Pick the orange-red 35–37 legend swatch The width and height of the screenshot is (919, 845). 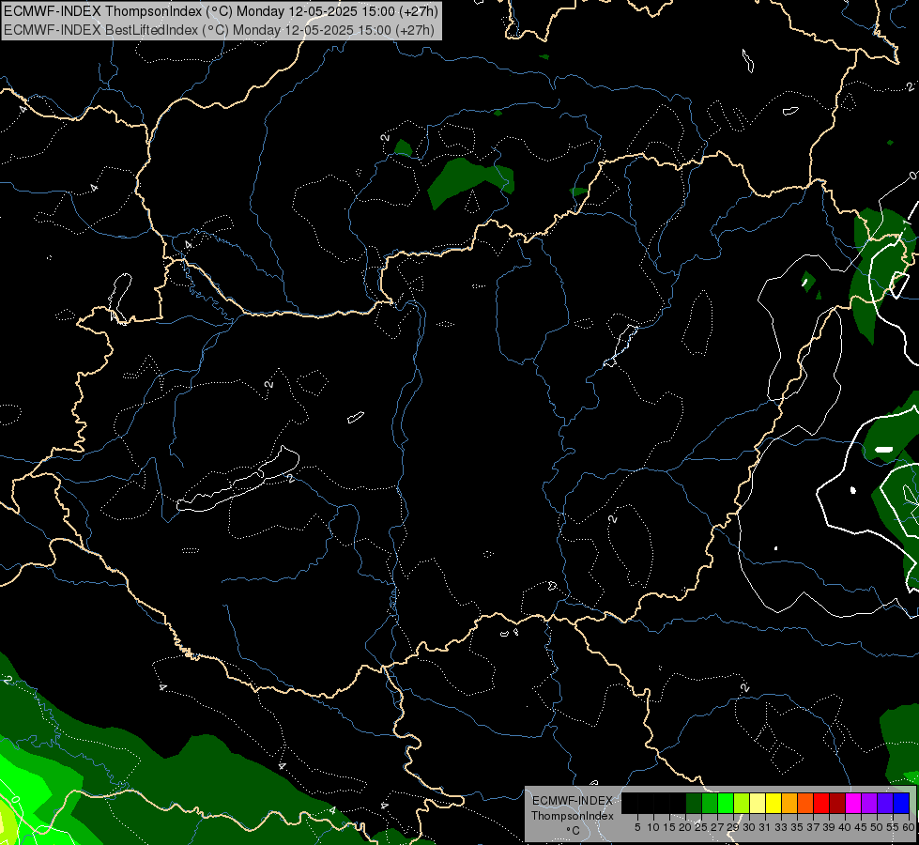click(805, 803)
